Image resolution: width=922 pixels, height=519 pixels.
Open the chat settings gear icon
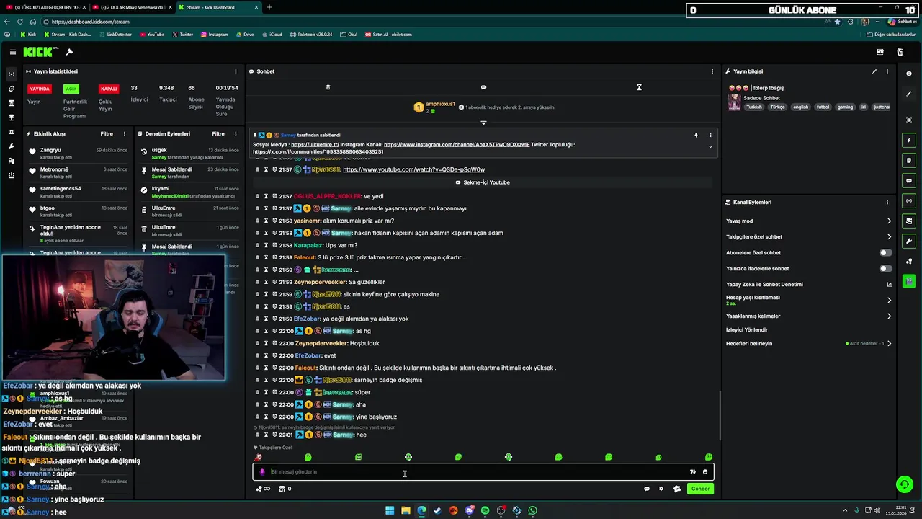point(661,489)
